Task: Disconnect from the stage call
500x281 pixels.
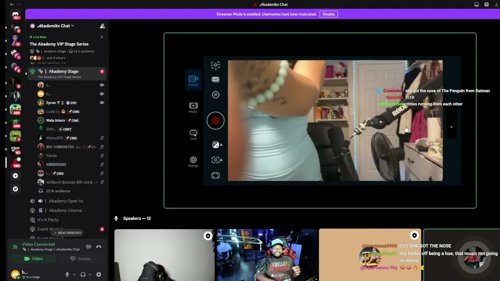Action: (99, 247)
